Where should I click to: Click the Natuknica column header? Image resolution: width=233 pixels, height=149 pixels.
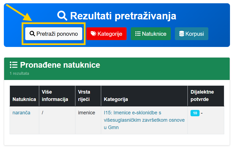click(x=24, y=99)
